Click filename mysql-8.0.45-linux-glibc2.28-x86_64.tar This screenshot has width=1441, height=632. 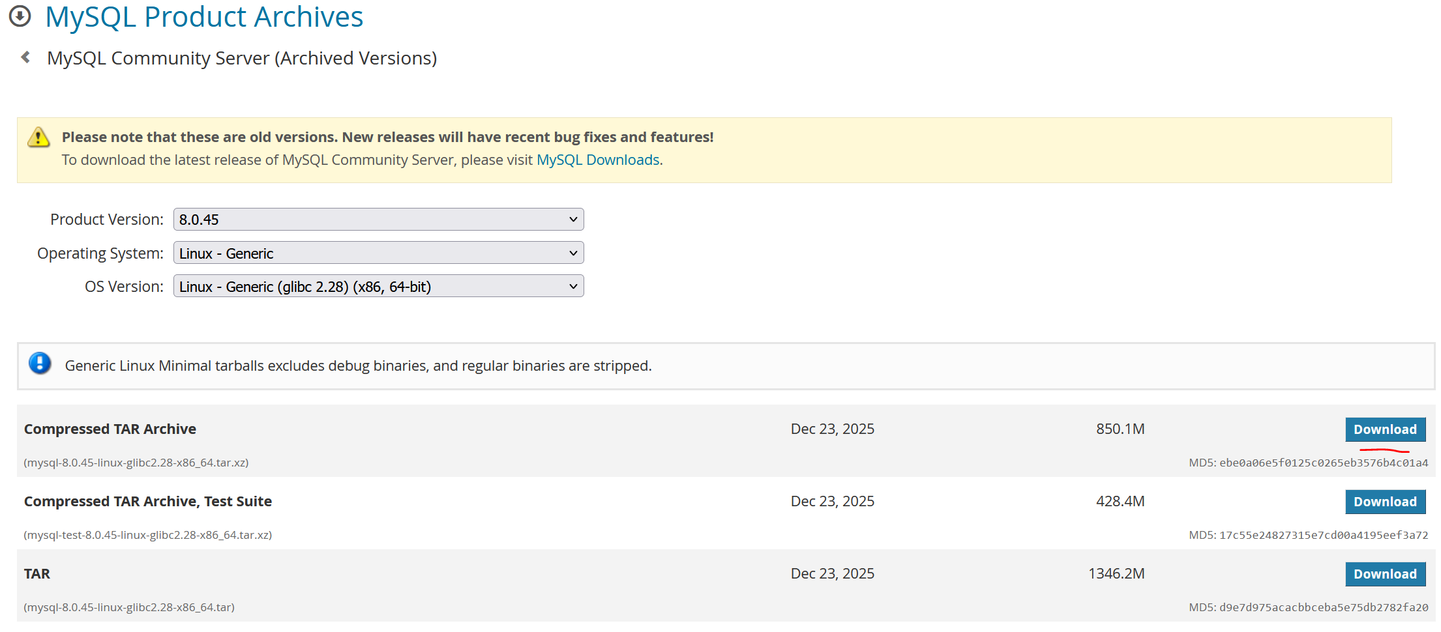point(129,607)
